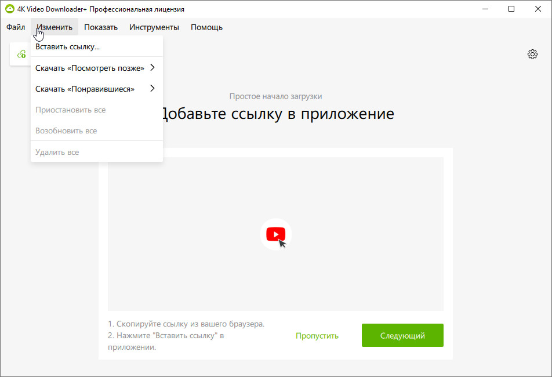Open the Файл menu
Screen dimensions: 552x377
pos(16,27)
